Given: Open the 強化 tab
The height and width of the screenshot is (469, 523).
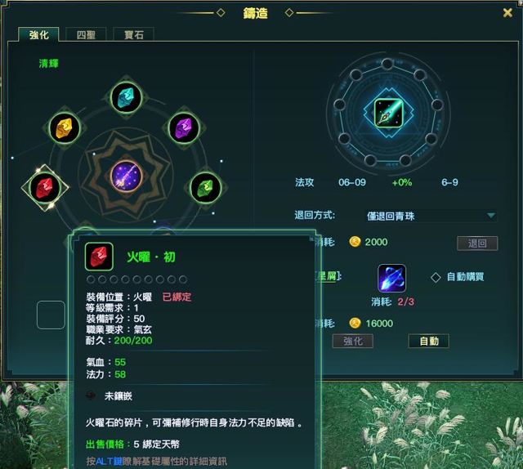Looking at the screenshot, I should coord(38,34).
